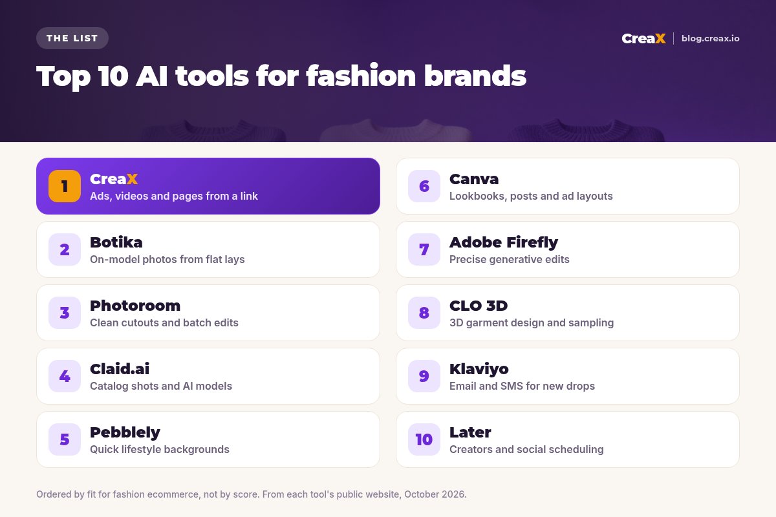776x517 pixels.
Task: Click the Top 10 AI tools headline
Action: [281, 76]
